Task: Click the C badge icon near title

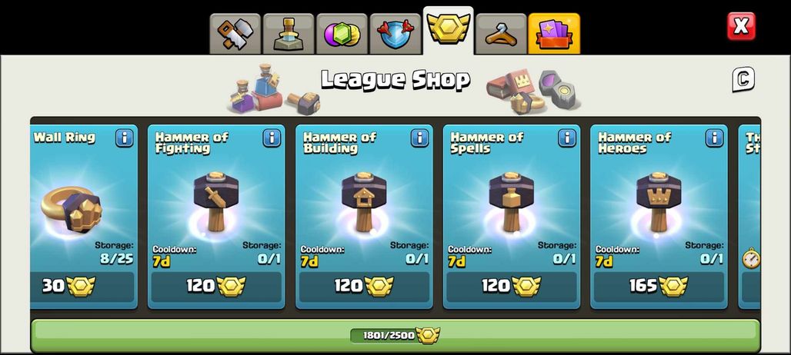Action: point(743,79)
